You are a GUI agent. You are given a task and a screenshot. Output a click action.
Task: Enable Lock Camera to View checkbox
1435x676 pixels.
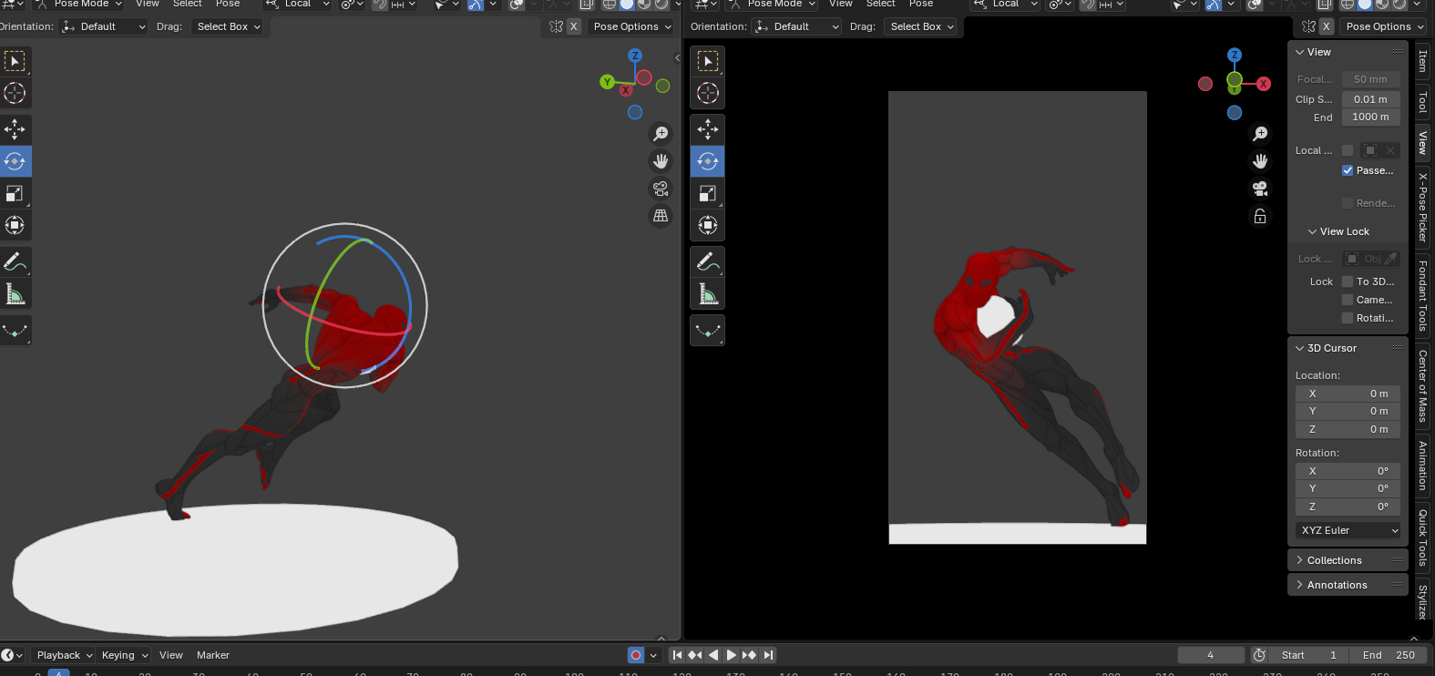click(1348, 300)
